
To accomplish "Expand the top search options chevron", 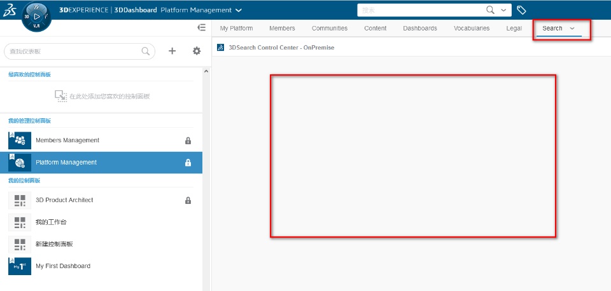I will pos(503,11).
